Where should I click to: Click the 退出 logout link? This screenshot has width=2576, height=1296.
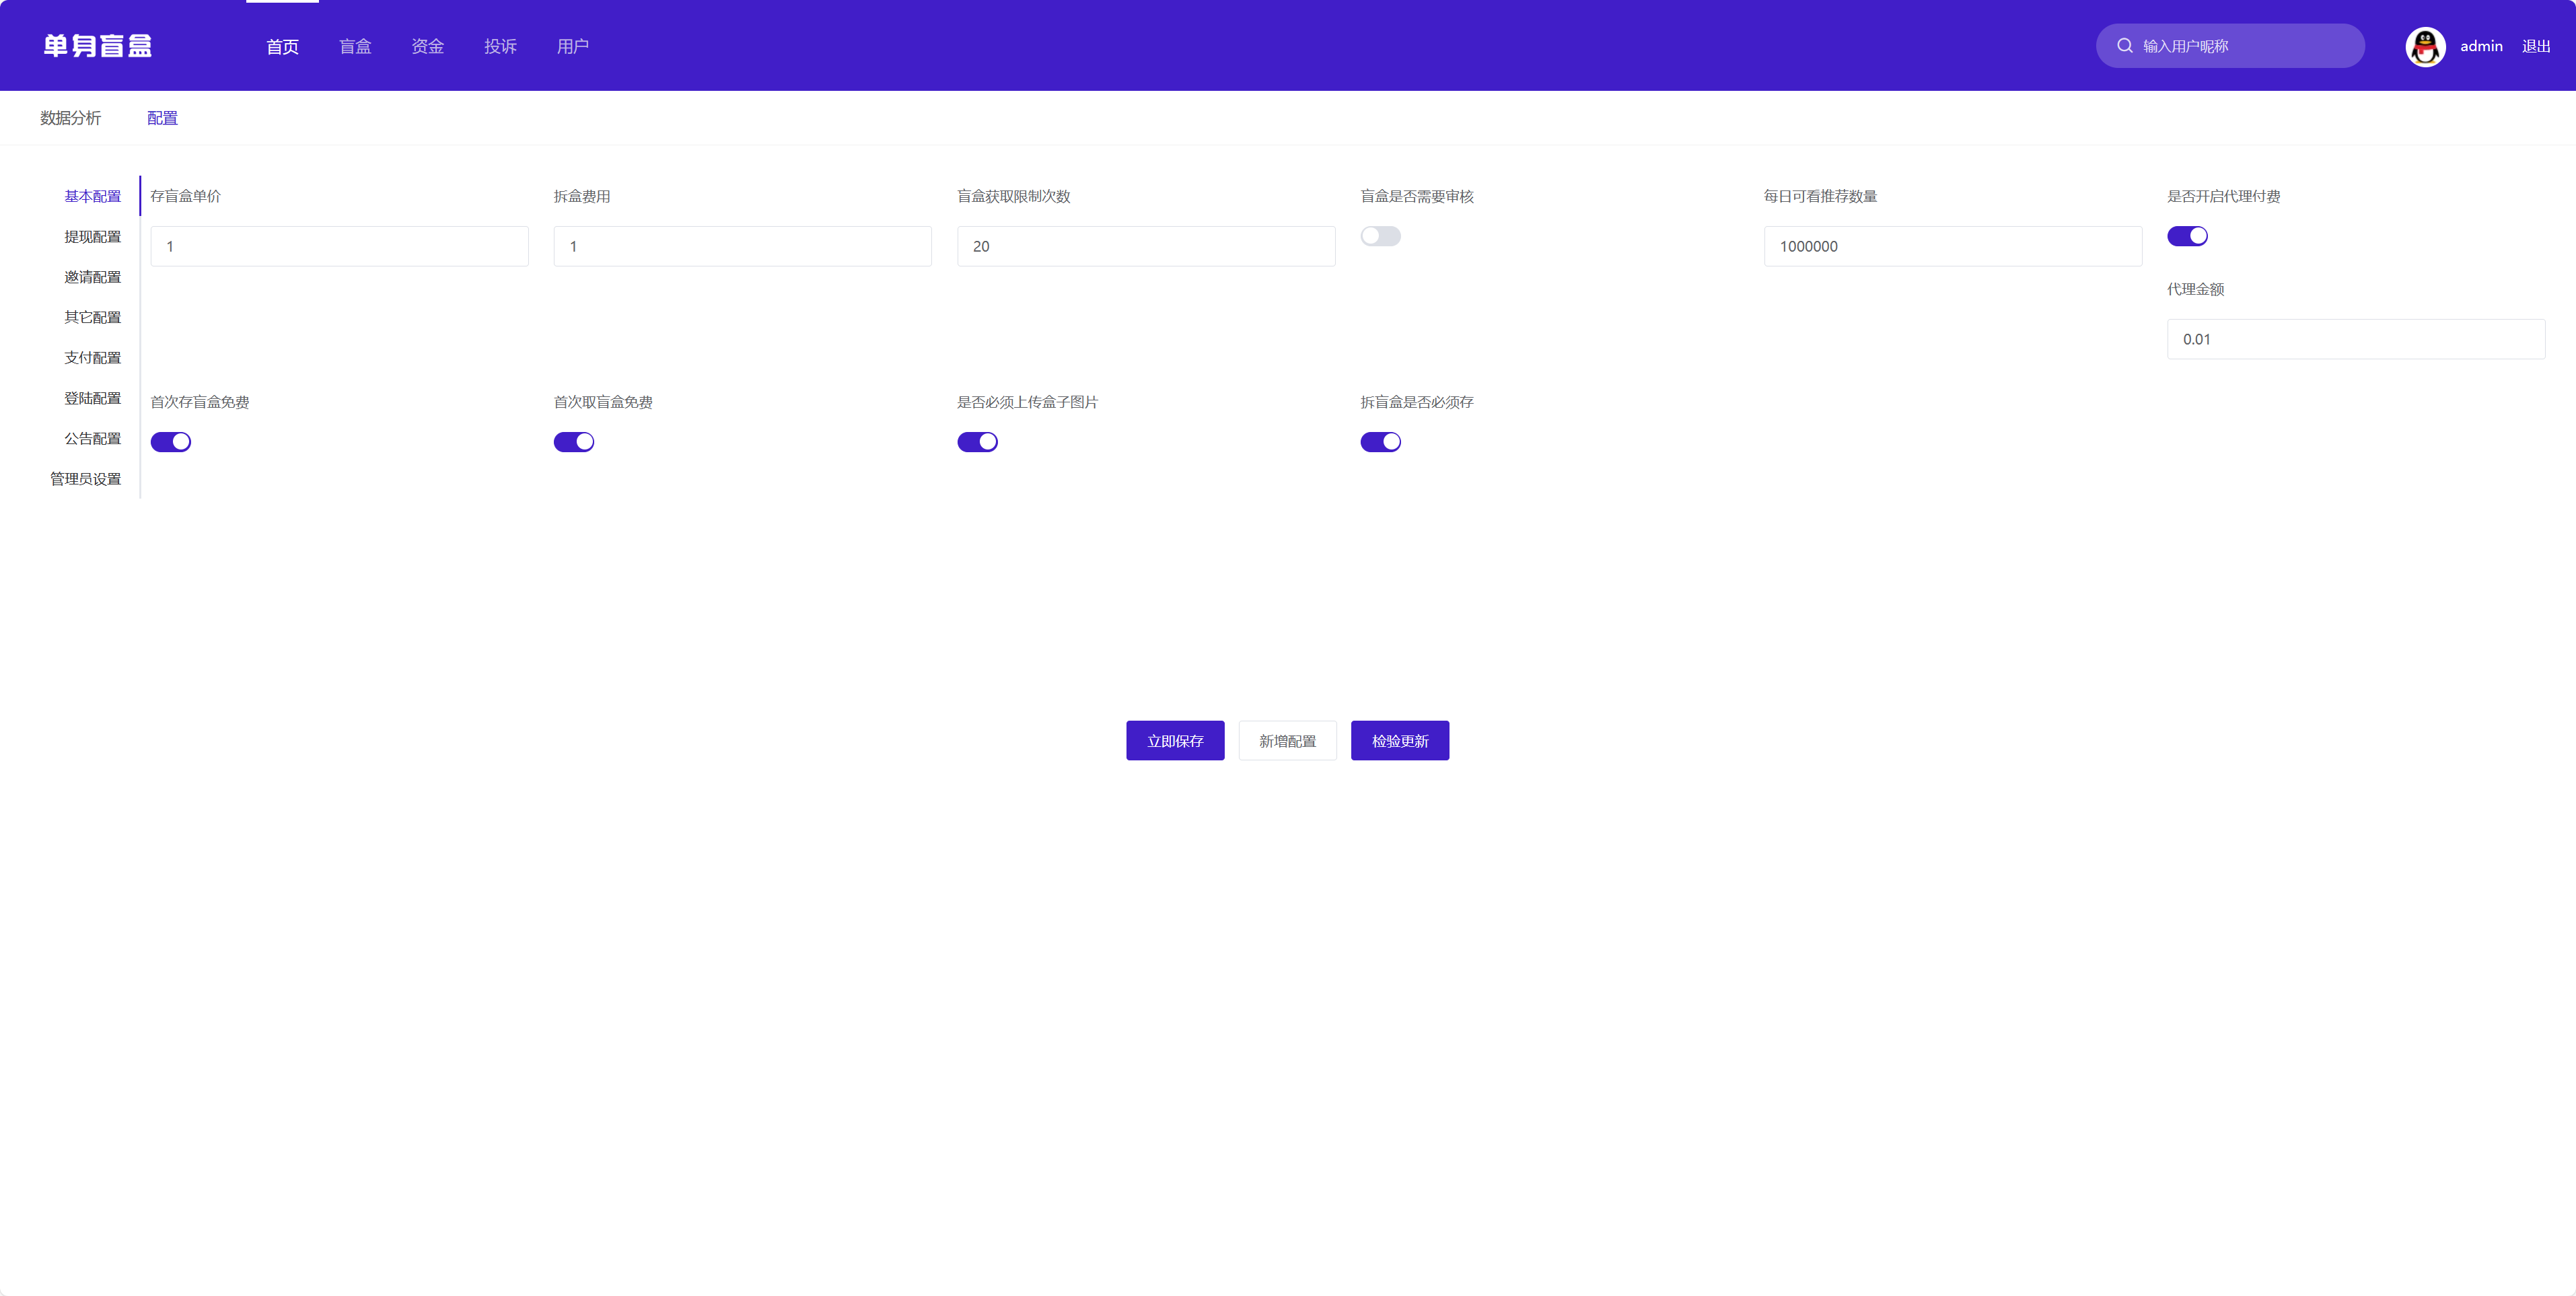click(x=2536, y=46)
